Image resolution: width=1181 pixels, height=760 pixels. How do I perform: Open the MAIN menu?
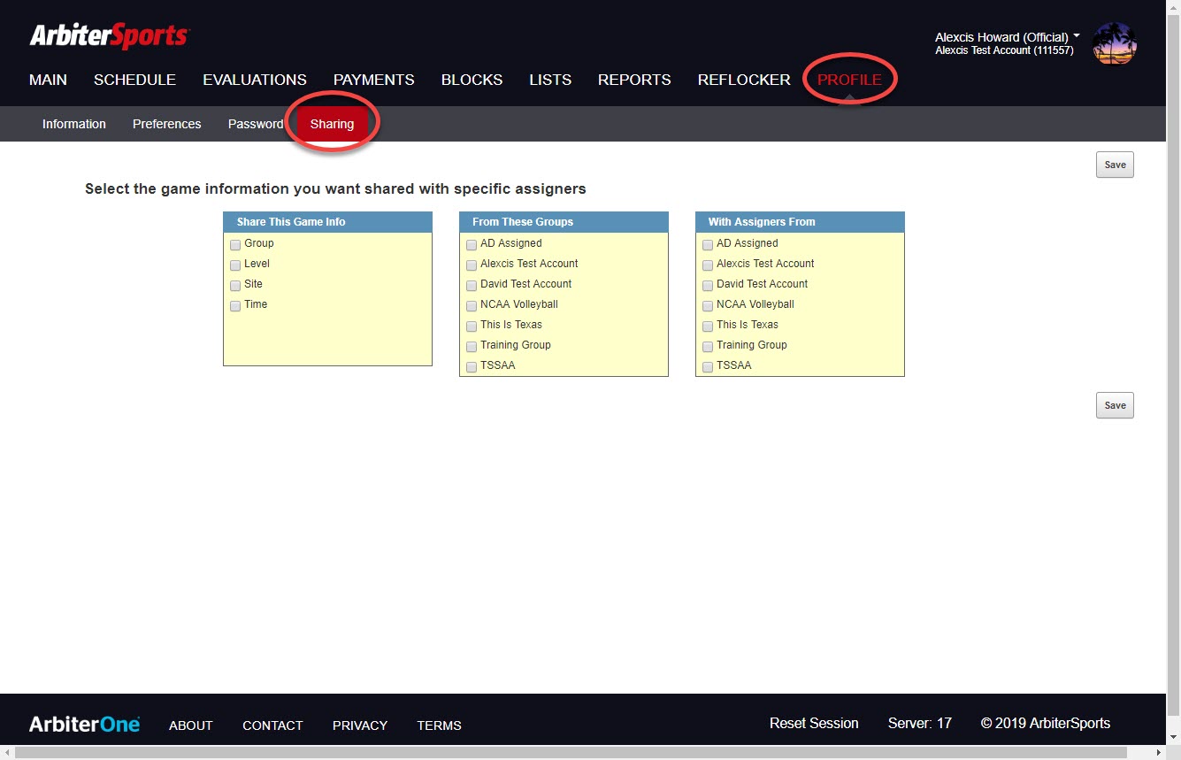tap(48, 80)
